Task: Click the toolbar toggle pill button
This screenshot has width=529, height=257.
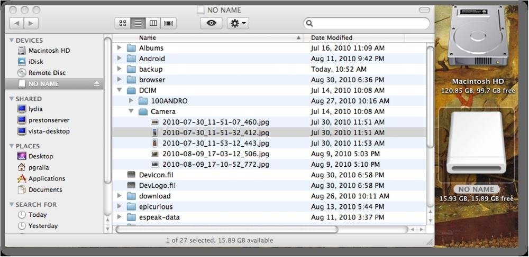Action: 424,9
